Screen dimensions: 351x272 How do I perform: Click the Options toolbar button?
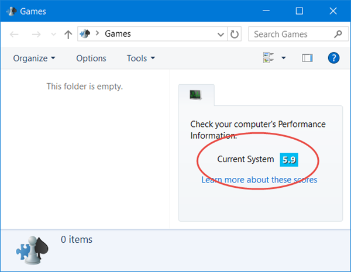pos(91,58)
